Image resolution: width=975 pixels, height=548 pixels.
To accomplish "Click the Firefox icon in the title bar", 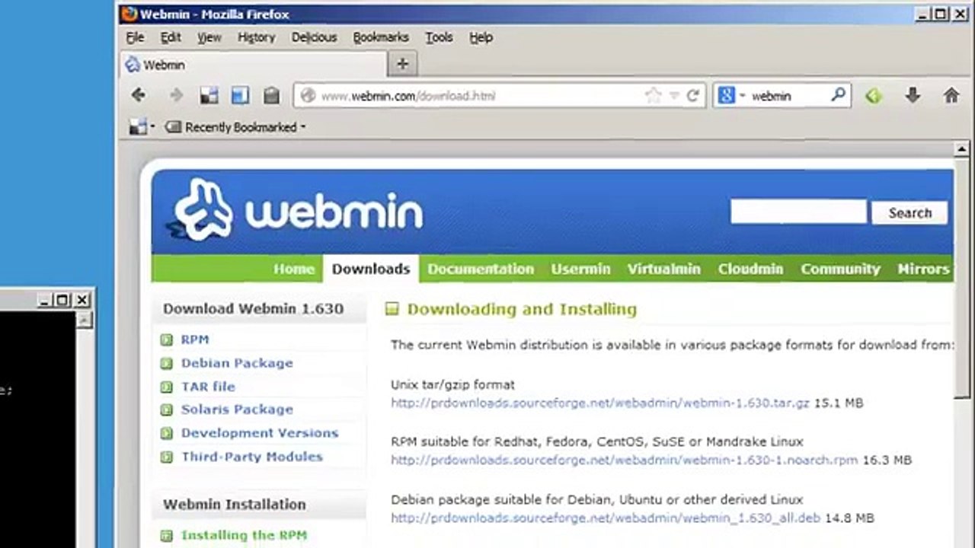I will [129, 14].
